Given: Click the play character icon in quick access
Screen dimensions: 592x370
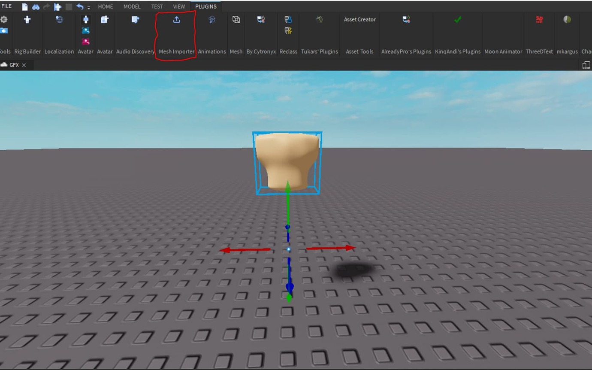Looking at the screenshot, I should (57, 7).
